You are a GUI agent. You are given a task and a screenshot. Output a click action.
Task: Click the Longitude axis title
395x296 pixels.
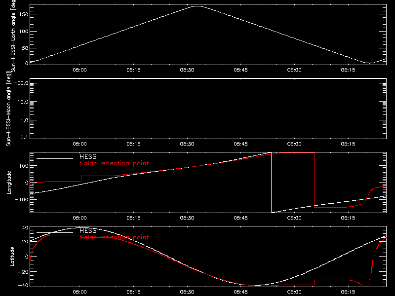click(9, 183)
